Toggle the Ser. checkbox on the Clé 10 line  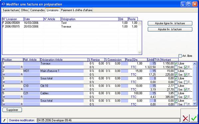click(176, 90)
